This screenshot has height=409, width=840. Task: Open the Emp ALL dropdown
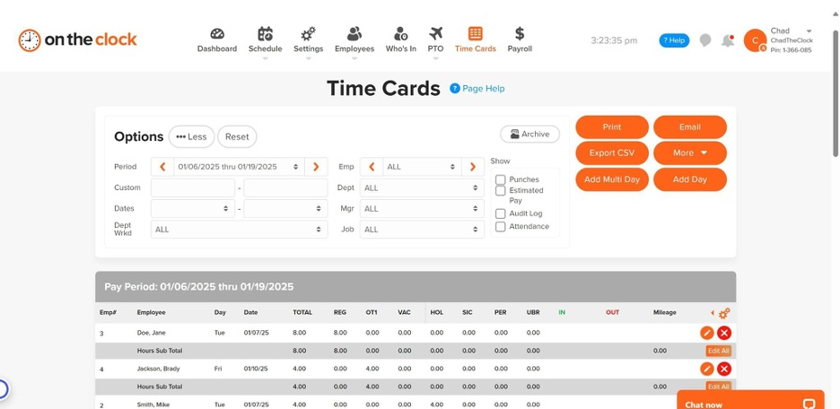(x=422, y=167)
